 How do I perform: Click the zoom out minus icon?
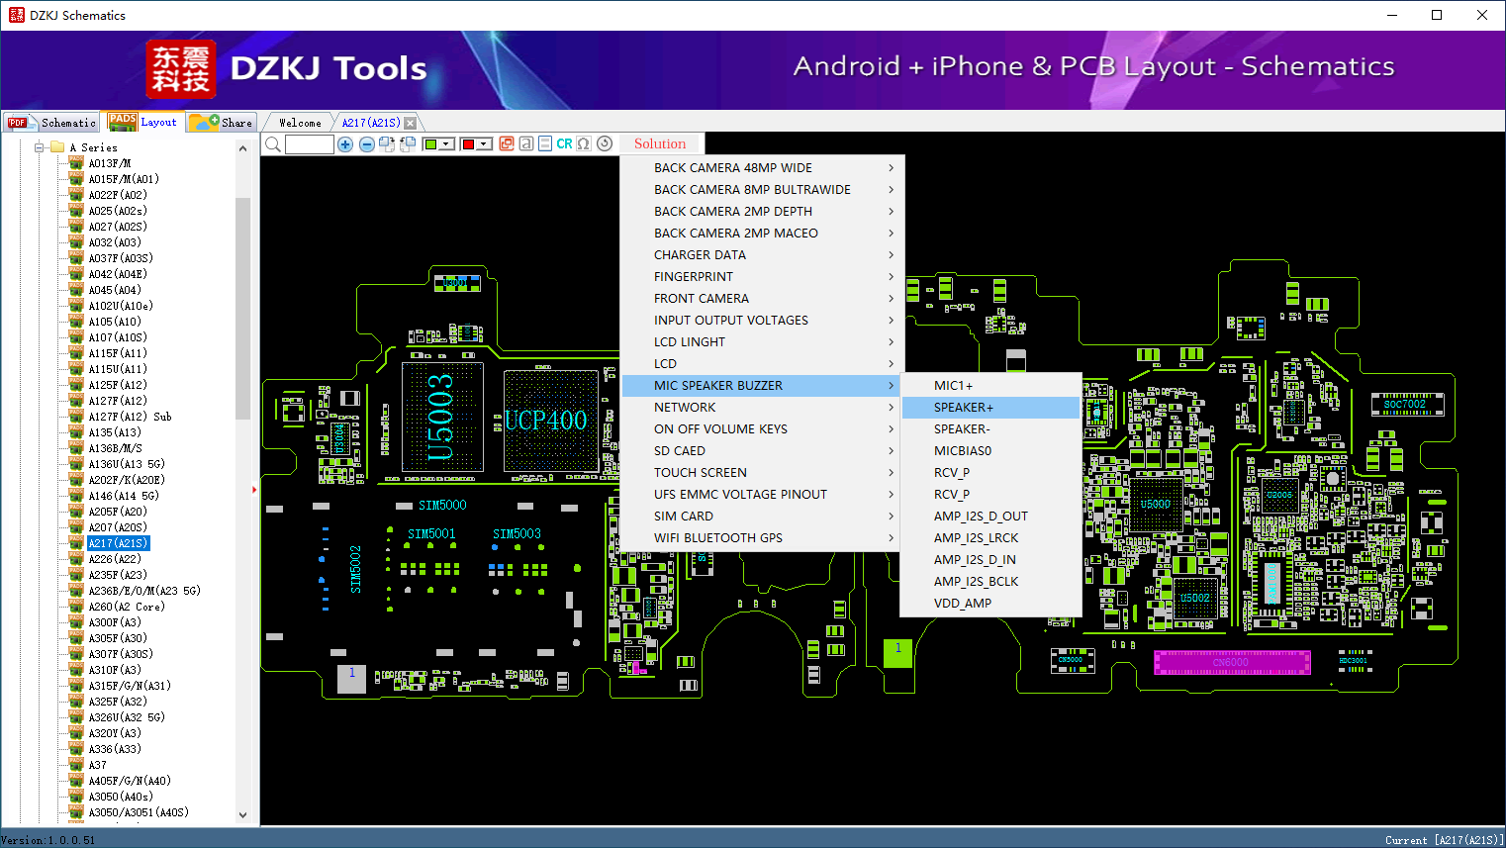click(x=366, y=144)
